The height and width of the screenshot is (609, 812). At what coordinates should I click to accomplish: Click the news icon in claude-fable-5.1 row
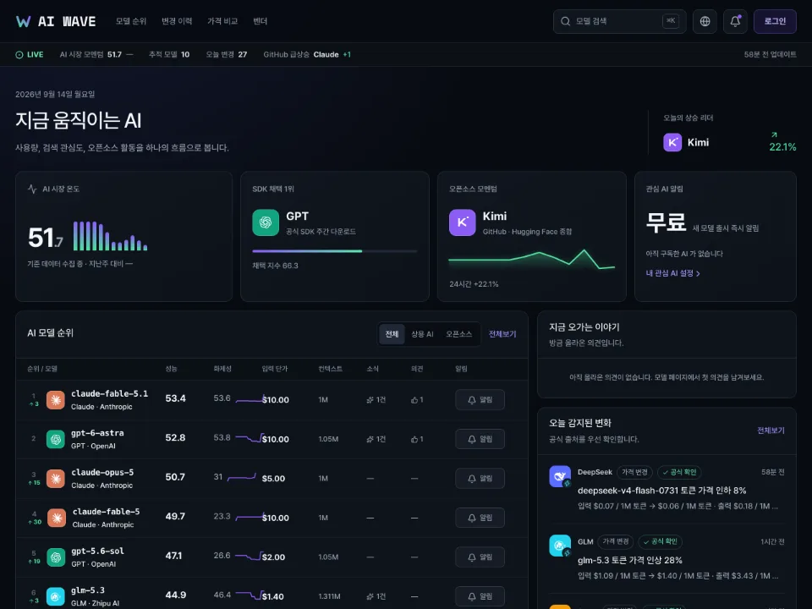coord(370,400)
